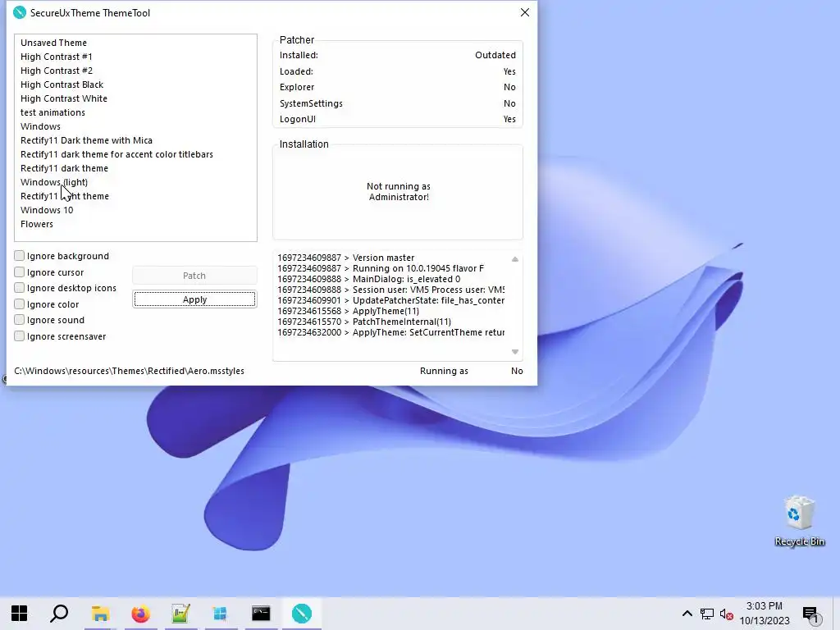Screen dimensions: 840x630
Task: Select test animations theme
Action: tap(53, 112)
